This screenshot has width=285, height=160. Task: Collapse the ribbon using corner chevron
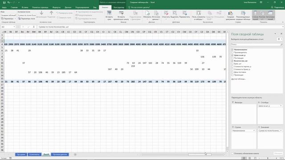pyautogui.click(x=283, y=22)
